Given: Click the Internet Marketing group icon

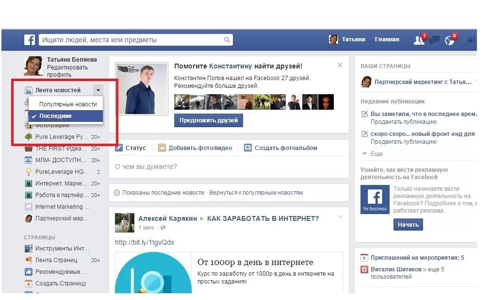Looking at the screenshot, I should [x=29, y=207].
